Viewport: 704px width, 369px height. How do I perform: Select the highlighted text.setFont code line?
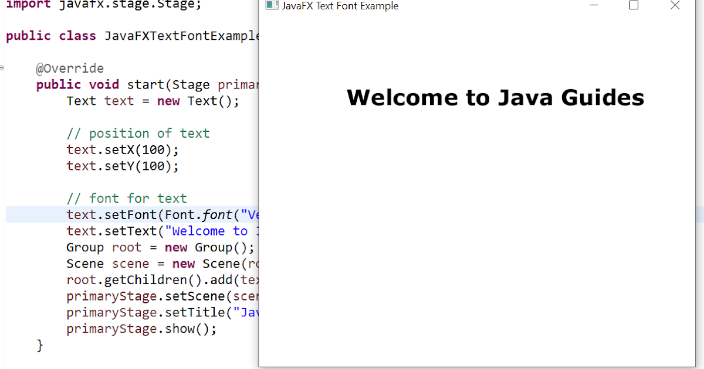click(x=158, y=214)
